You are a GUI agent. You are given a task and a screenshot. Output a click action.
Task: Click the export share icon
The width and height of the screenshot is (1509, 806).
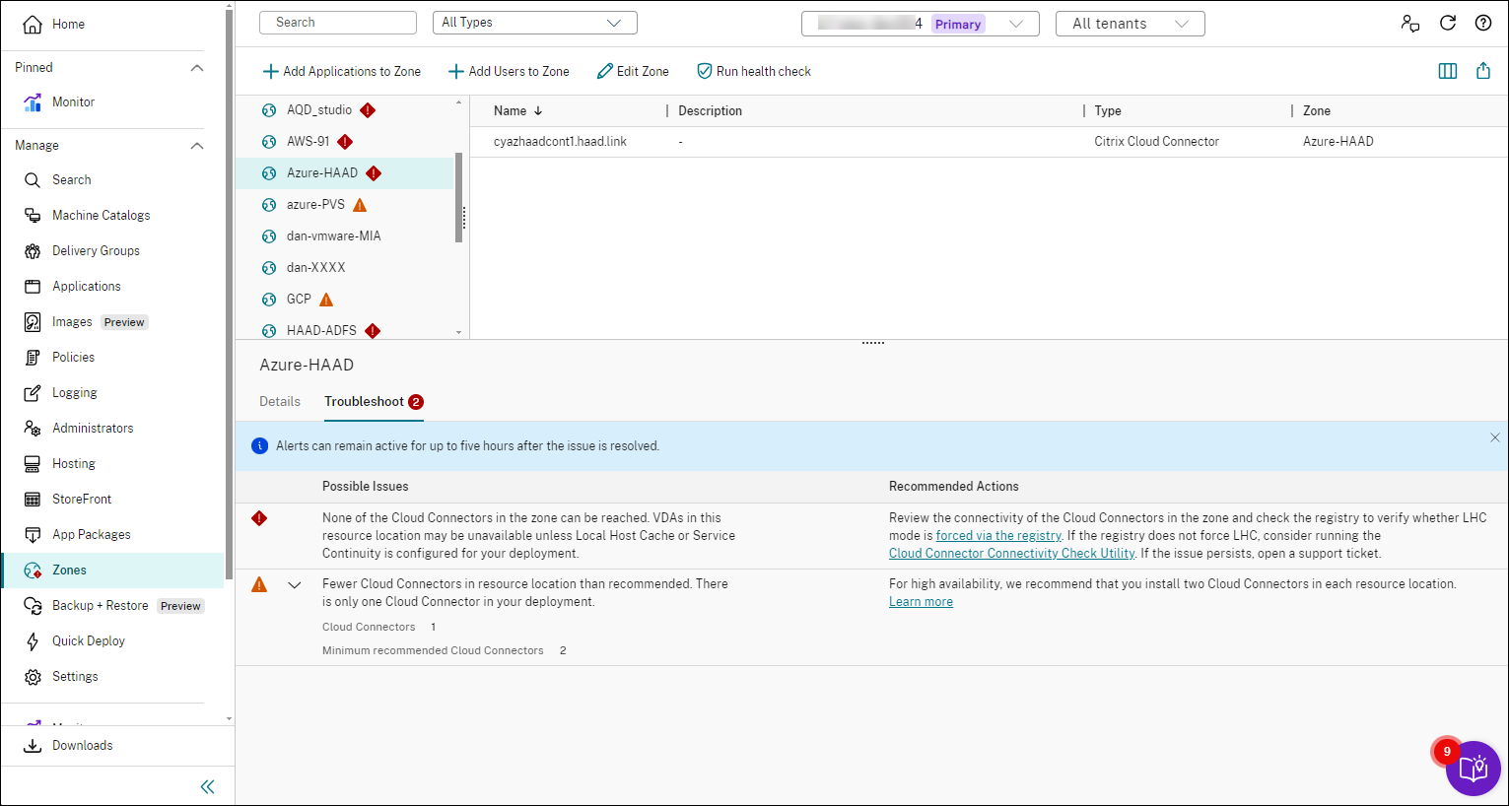(x=1482, y=71)
